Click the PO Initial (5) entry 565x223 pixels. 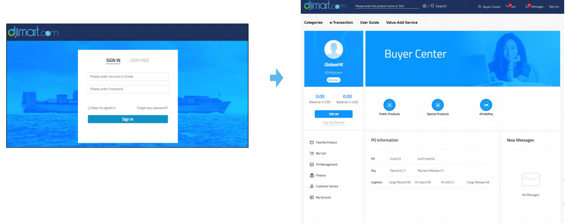[x=395, y=159]
